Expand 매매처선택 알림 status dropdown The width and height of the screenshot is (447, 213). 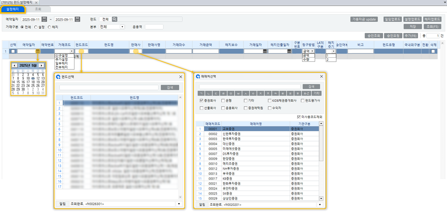pos(320,205)
